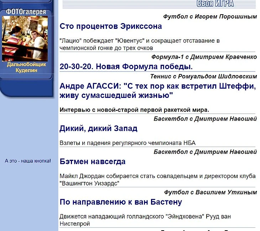Open the Дикий, дикий Запад article
The height and width of the screenshot is (231, 260).
coord(98,128)
